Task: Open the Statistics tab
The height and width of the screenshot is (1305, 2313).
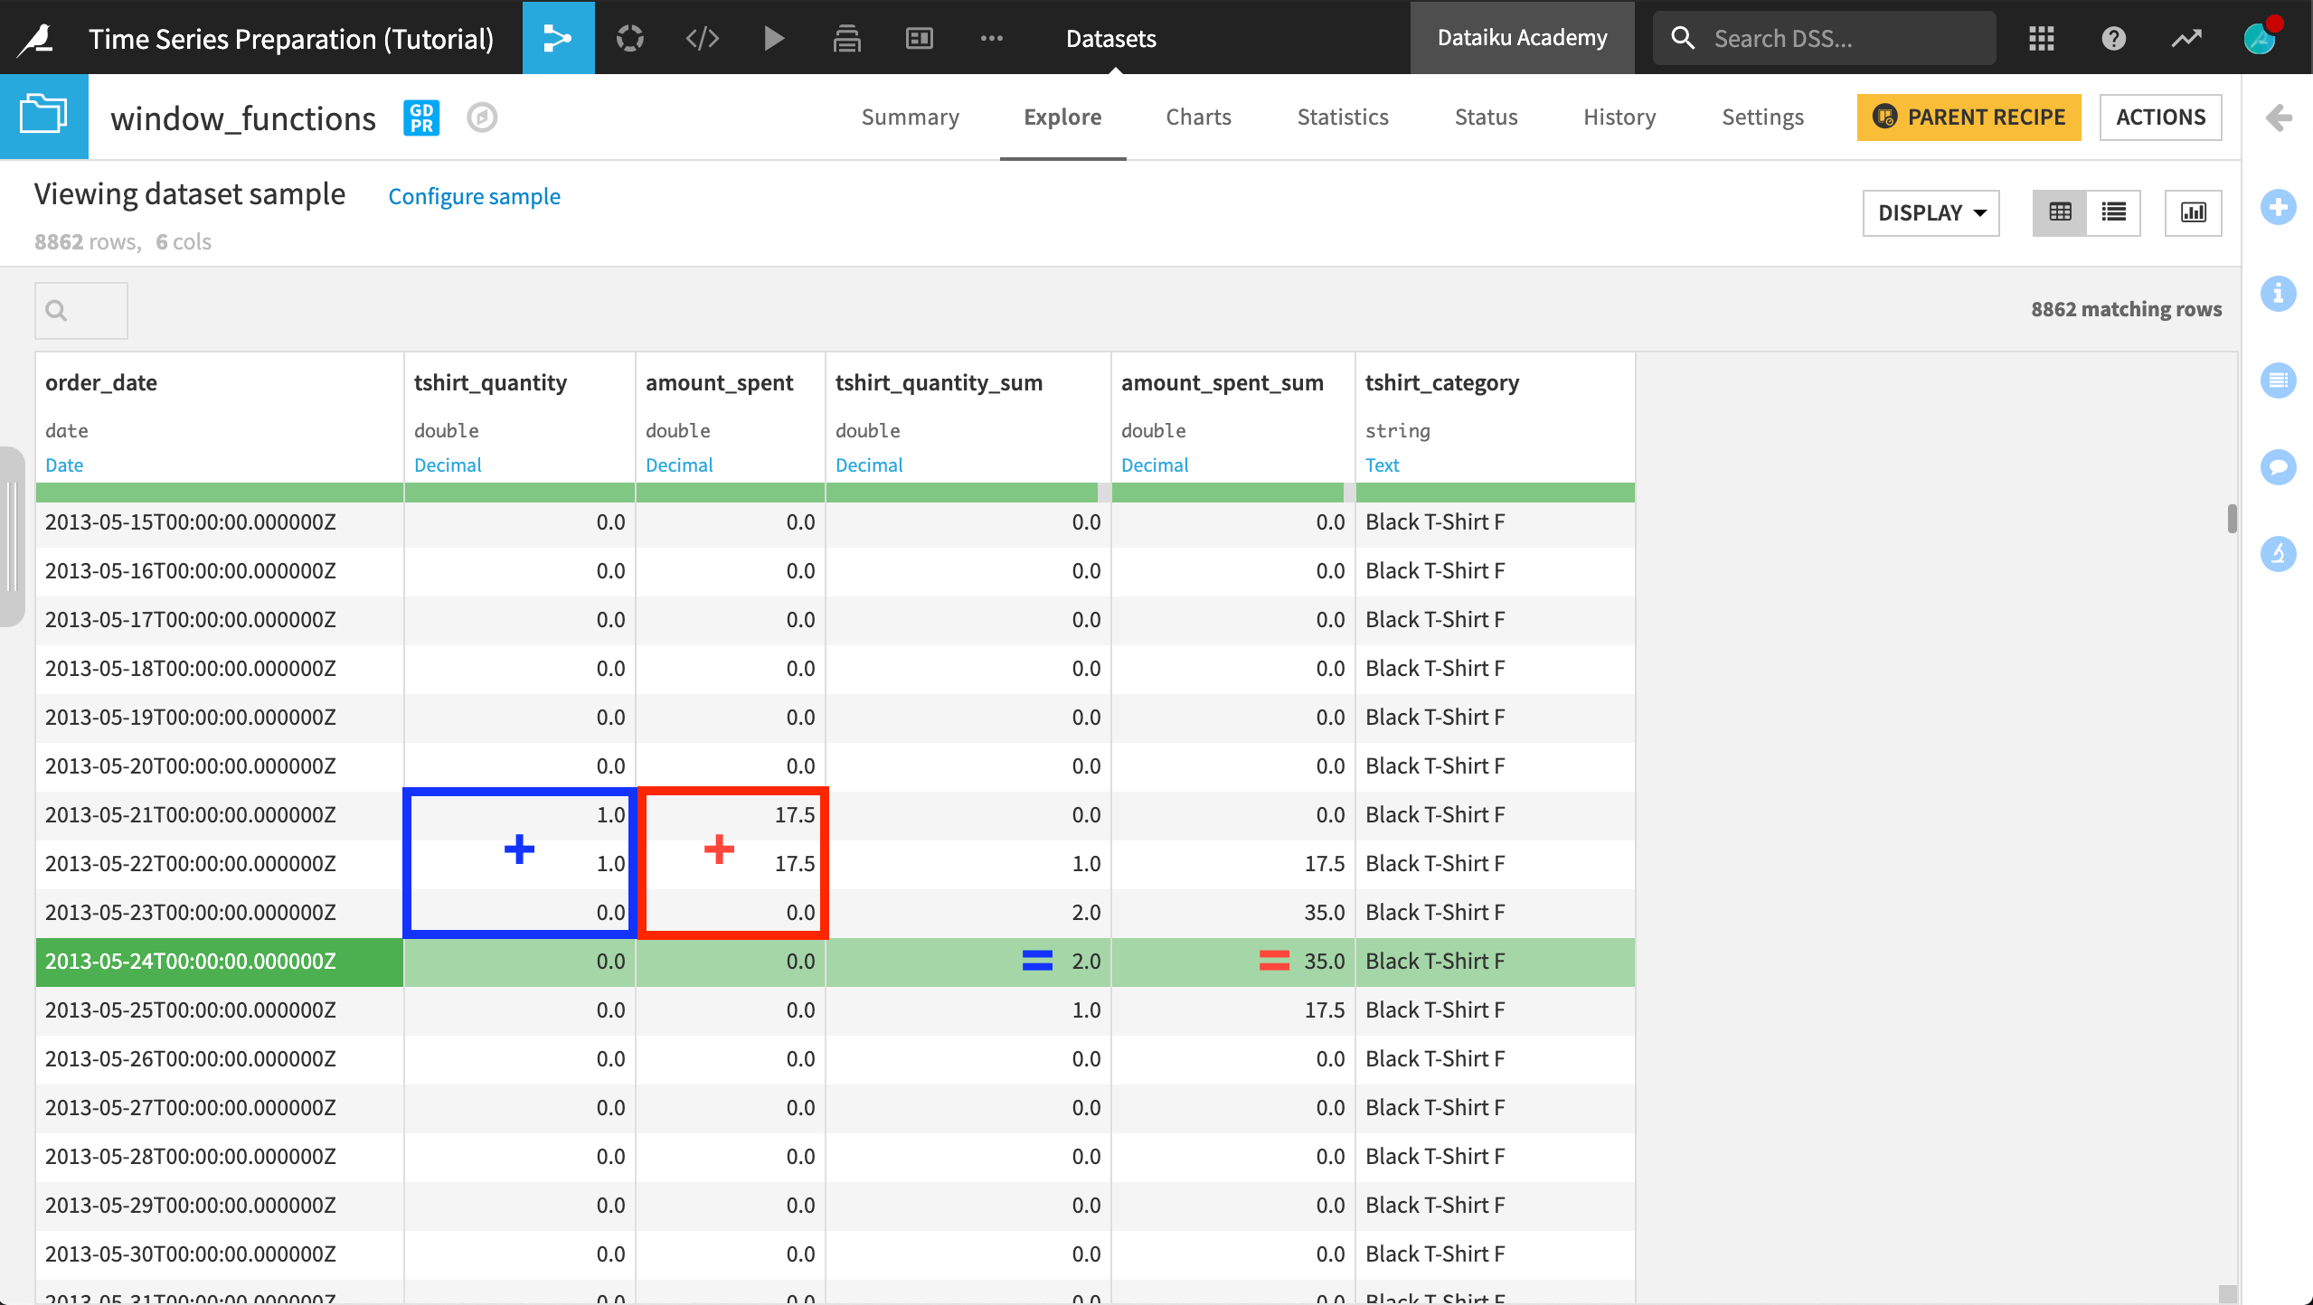Action: 1343,117
